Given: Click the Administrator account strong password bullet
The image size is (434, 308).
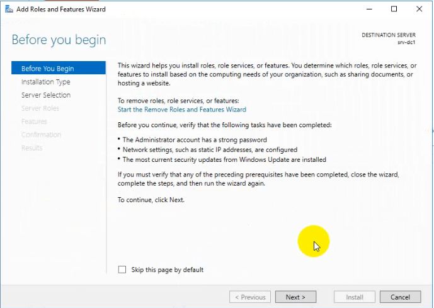Looking at the screenshot, I should tap(195, 140).
